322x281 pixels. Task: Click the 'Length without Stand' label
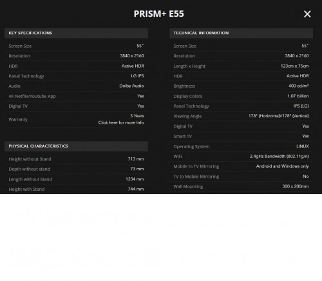click(30, 179)
